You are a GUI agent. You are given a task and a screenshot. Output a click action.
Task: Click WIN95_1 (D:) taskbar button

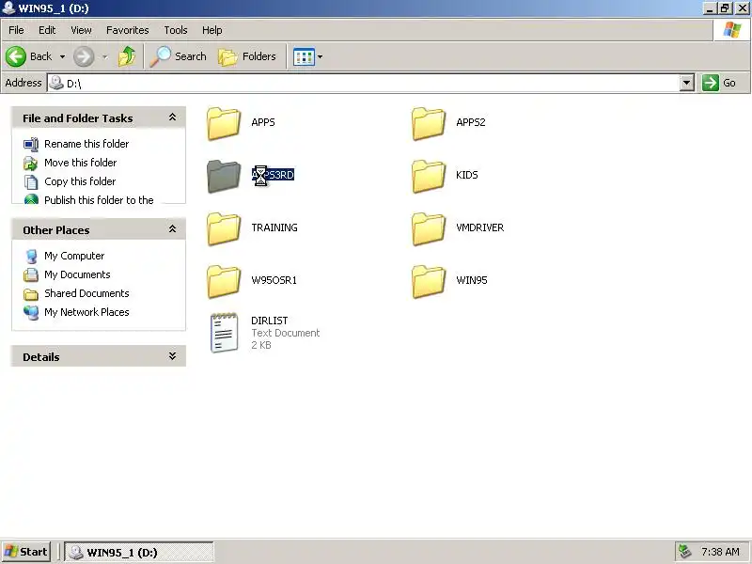(139, 552)
